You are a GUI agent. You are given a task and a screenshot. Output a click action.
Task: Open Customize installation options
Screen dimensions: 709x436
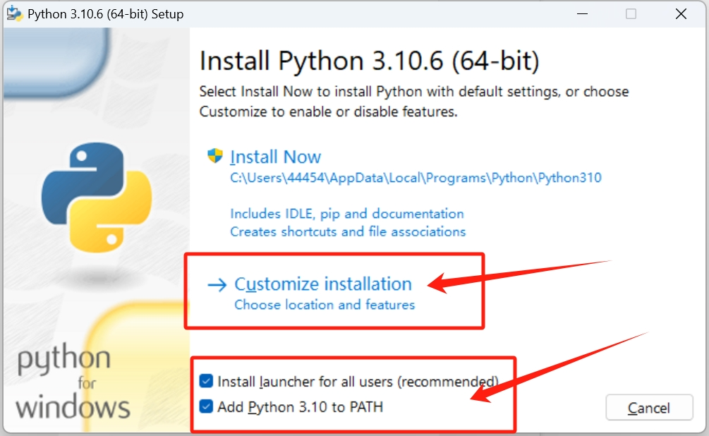pos(323,284)
